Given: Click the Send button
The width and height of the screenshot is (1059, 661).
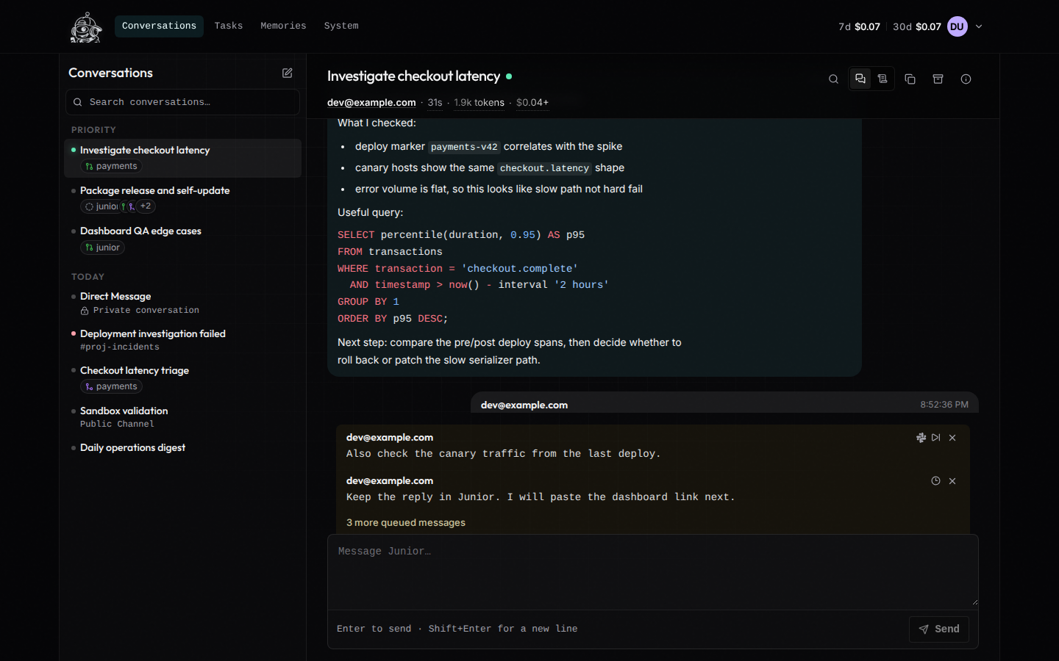Looking at the screenshot, I should click(x=939, y=629).
